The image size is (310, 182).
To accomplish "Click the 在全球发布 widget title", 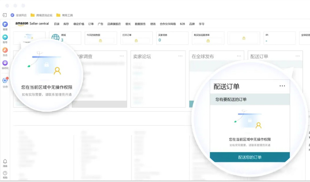I will click(x=203, y=56).
